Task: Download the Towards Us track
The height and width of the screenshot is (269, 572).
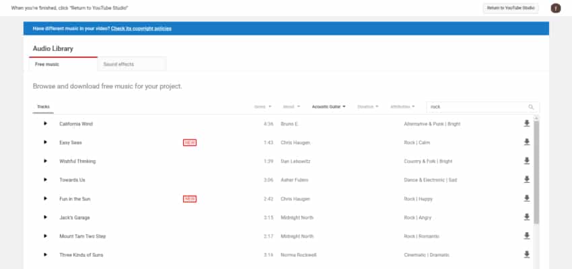Action: point(526,180)
